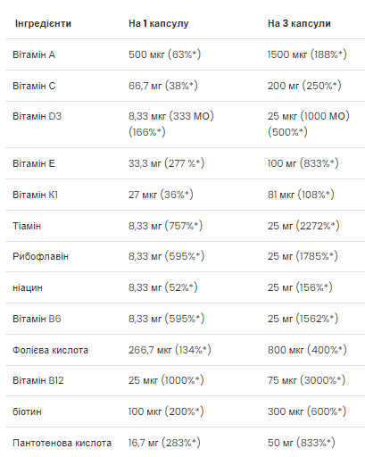This screenshot has width=365, height=457.
Task: Click the біотин row label
Action: 27,411
